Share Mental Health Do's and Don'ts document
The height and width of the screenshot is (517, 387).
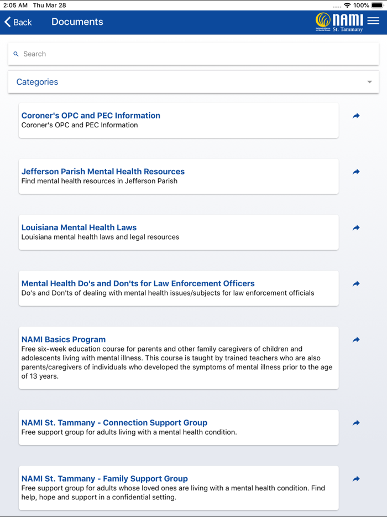tap(356, 284)
